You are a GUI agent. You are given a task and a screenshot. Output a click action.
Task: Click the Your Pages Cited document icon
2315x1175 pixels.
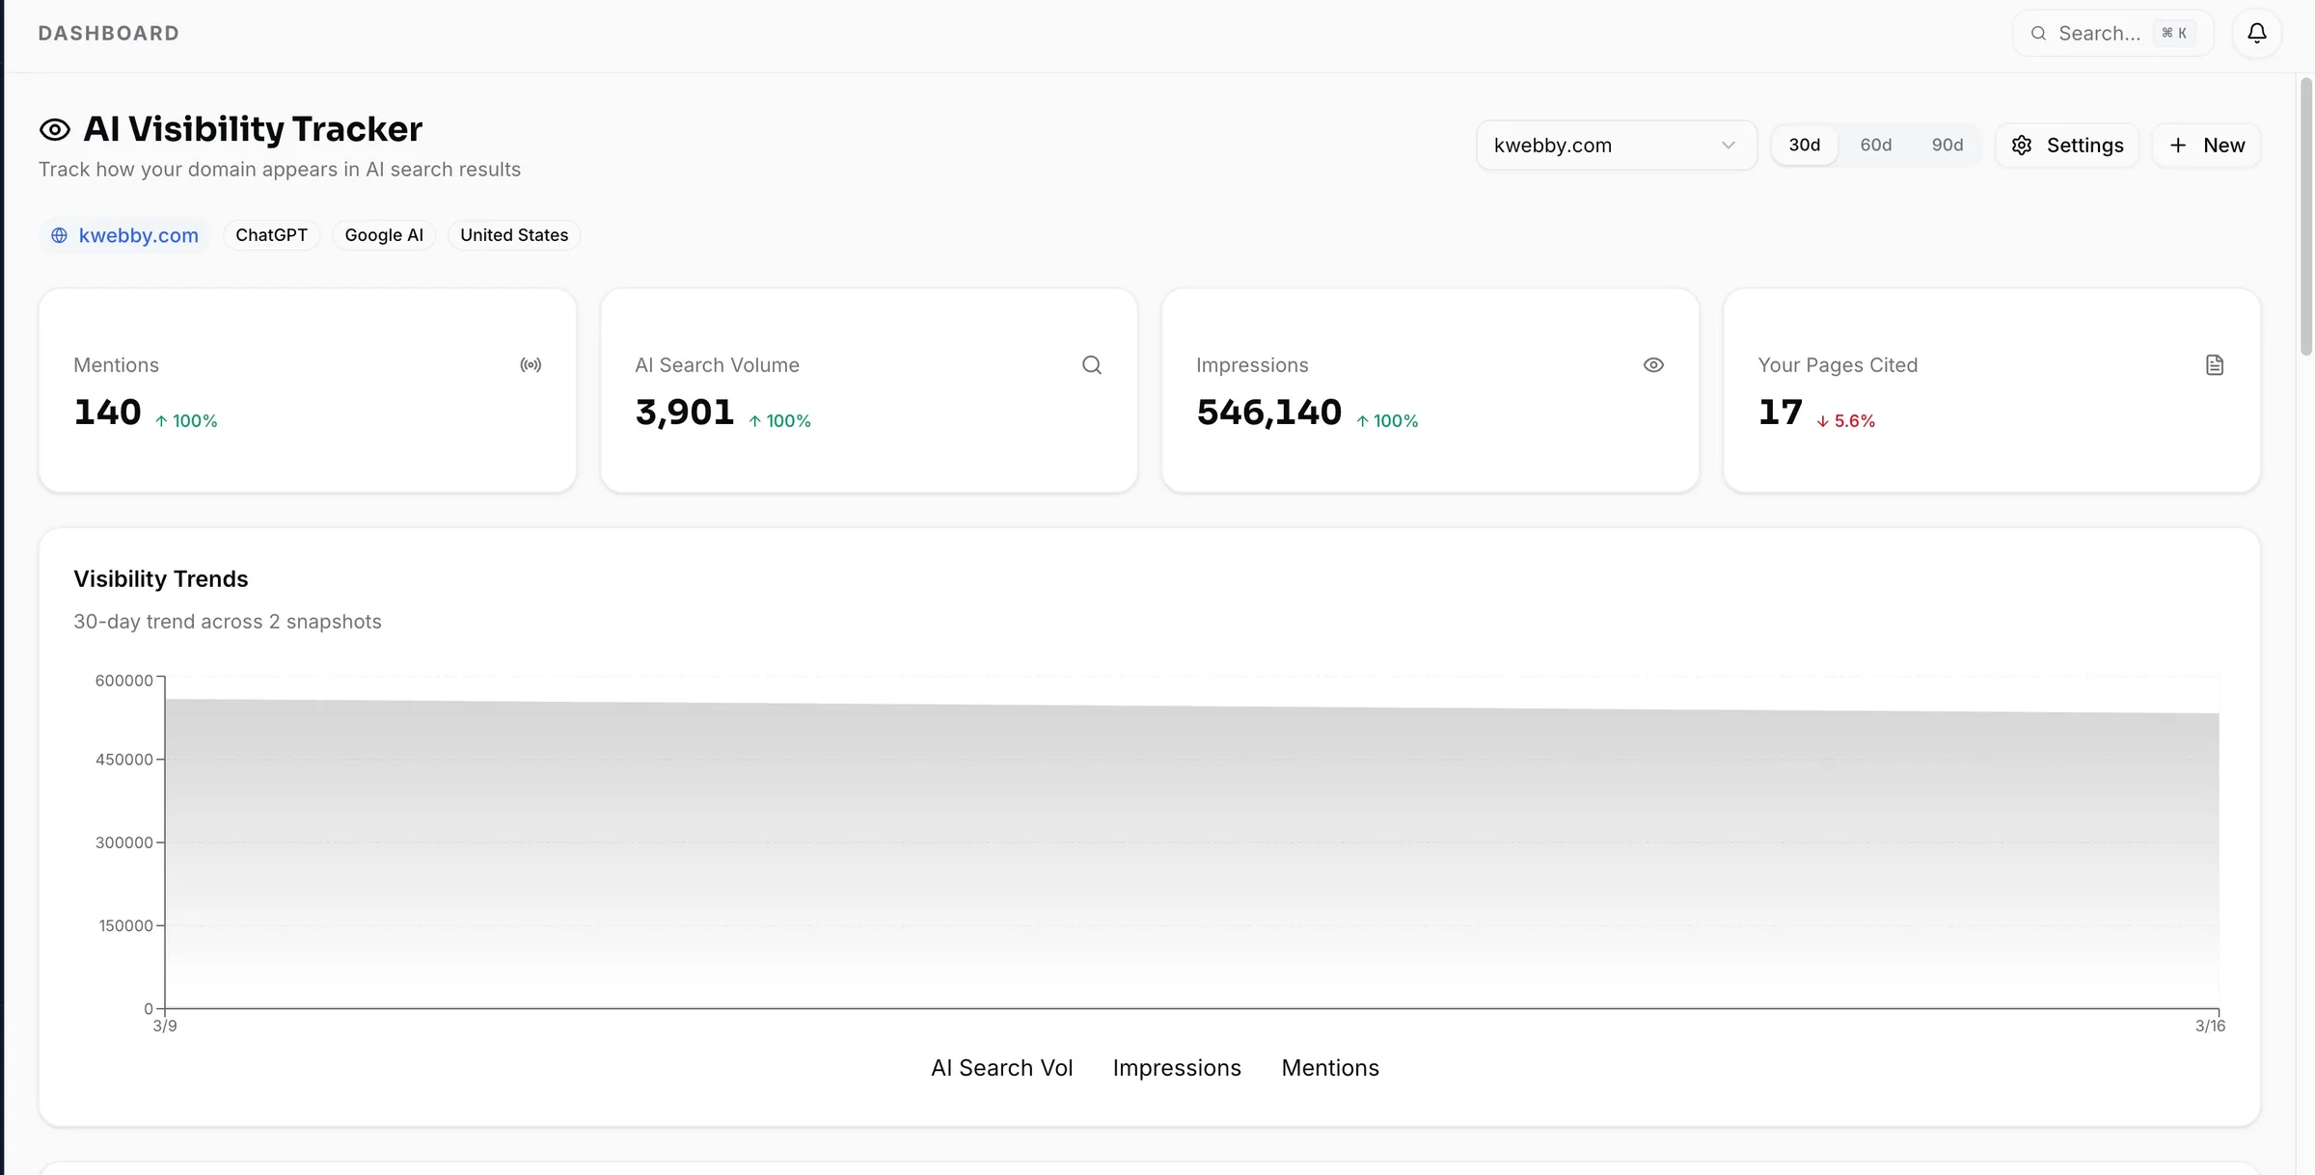(2215, 365)
